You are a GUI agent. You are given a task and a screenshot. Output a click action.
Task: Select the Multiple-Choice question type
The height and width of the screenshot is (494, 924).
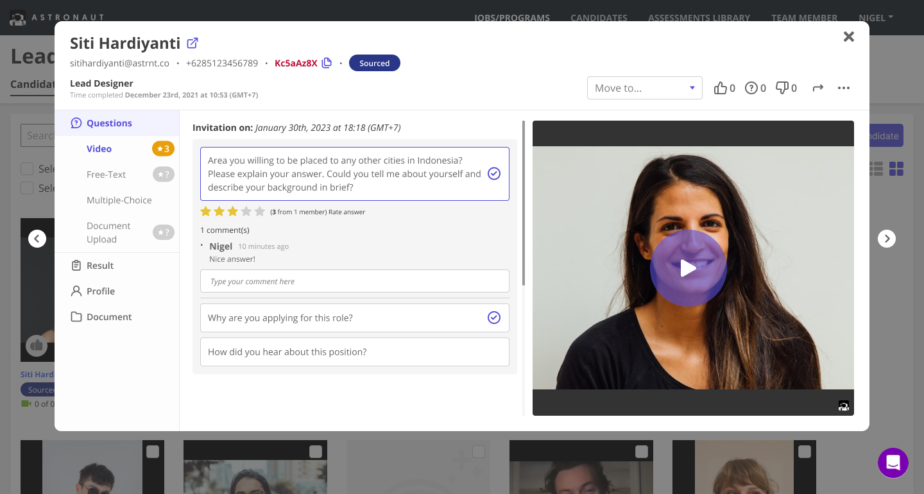pyautogui.click(x=119, y=200)
